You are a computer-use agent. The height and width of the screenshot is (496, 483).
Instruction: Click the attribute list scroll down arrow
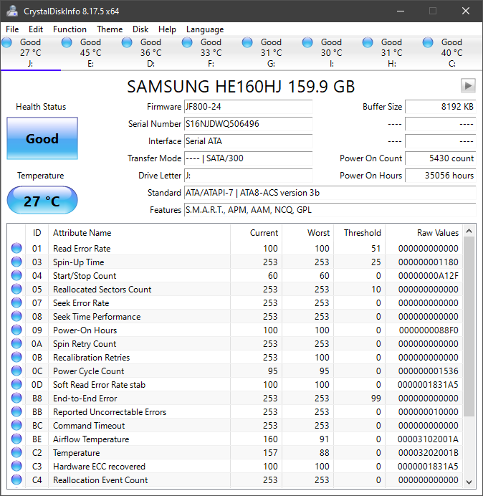(x=469, y=482)
